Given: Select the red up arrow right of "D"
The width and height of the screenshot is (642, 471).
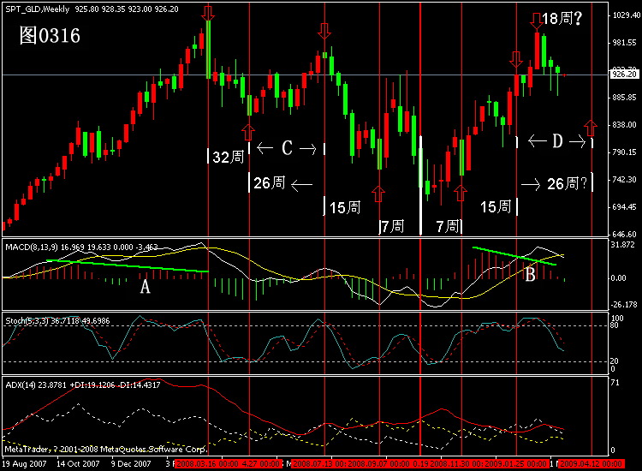Looking at the screenshot, I should coord(591,128).
